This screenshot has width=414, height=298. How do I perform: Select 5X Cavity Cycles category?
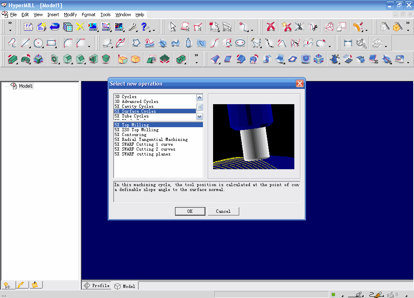(155, 106)
